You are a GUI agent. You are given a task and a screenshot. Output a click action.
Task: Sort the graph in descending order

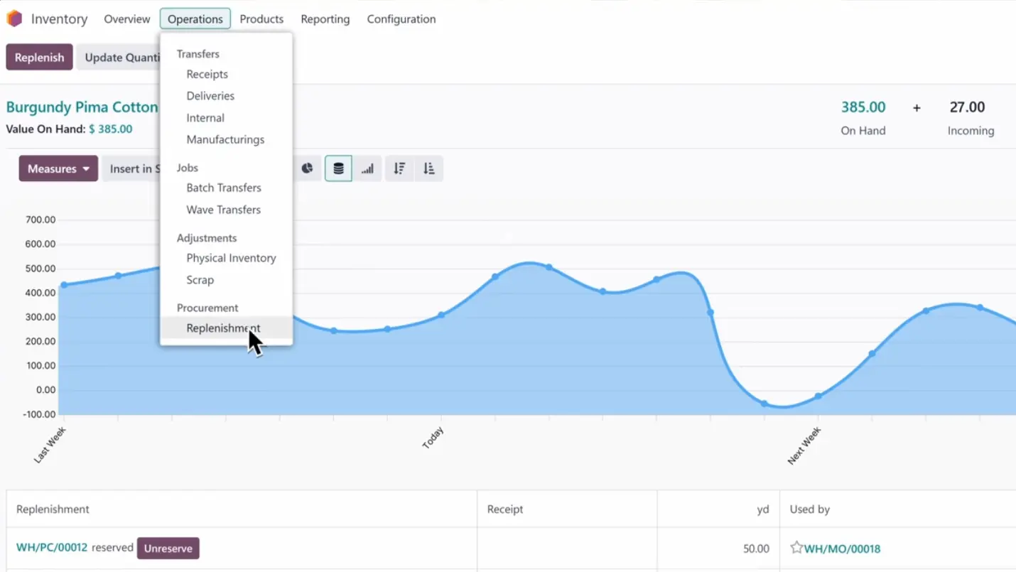(x=399, y=168)
